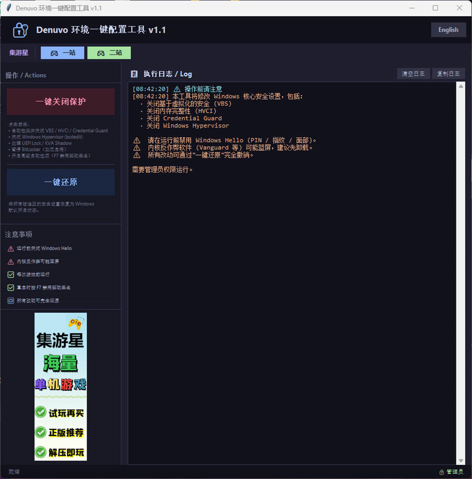Click the blue restore icon for 所有改动可完全还原
The height and width of the screenshot is (479, 472).
tap(11, 301)
